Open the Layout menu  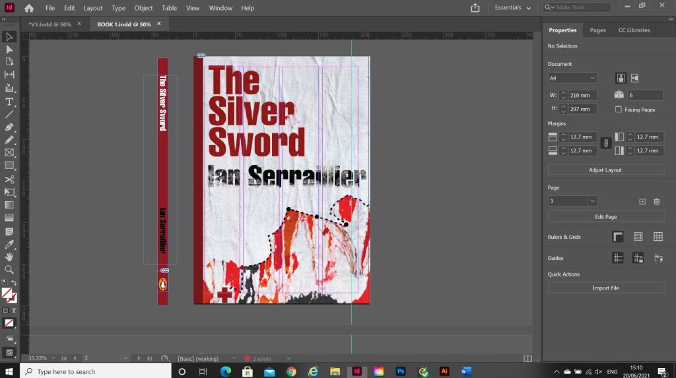[92, 8]
